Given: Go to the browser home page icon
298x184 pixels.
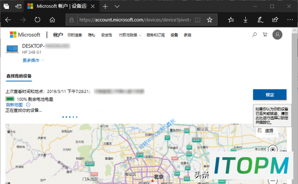Looking at the screenshot, I should point(52,20).
